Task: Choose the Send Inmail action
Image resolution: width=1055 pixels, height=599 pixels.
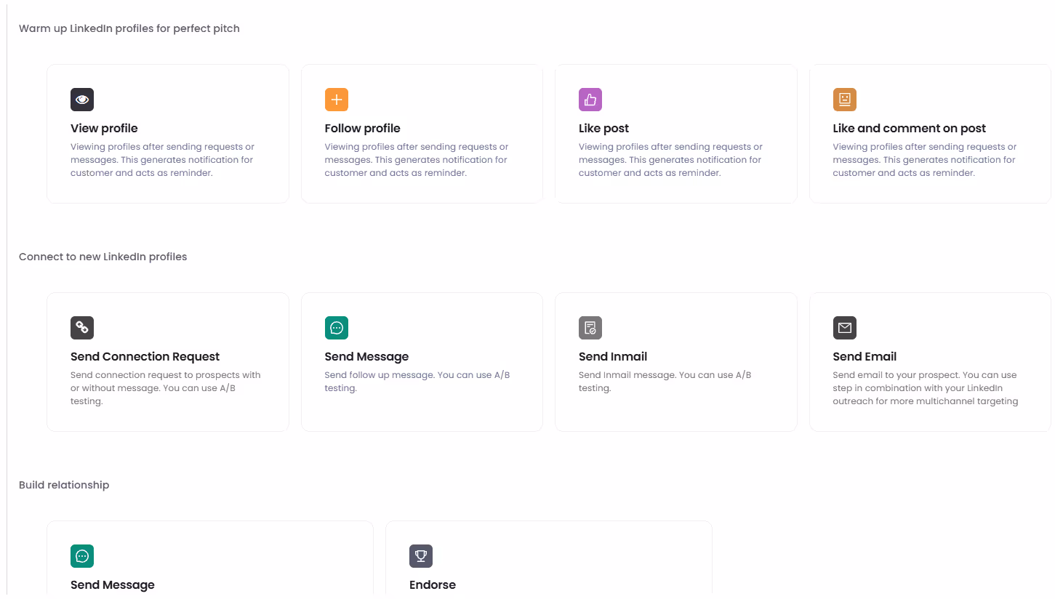Action: (676, 362)
